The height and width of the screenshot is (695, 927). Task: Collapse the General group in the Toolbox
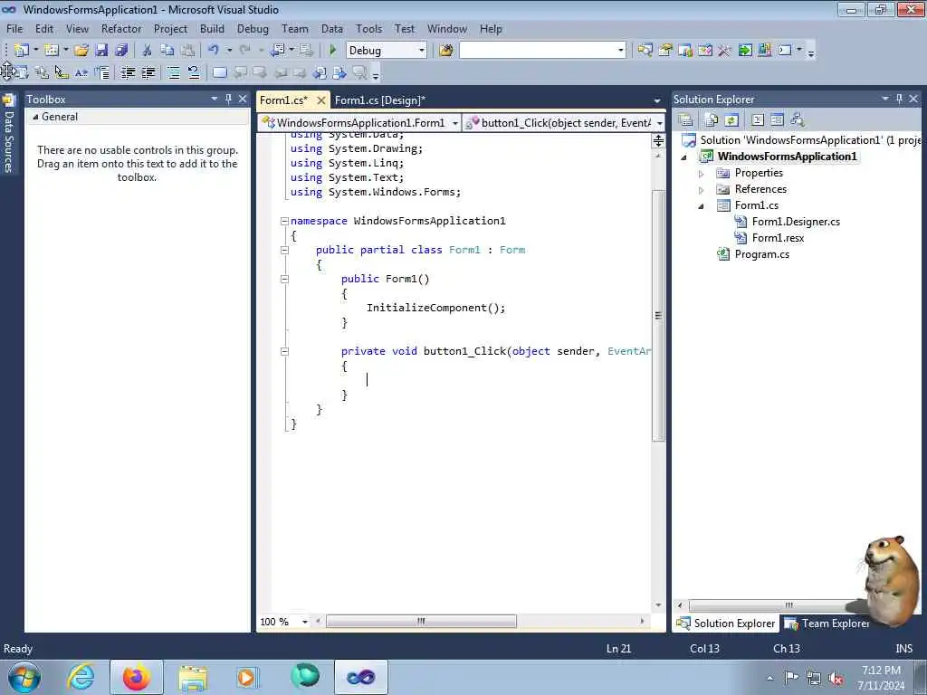pos(35,117)
